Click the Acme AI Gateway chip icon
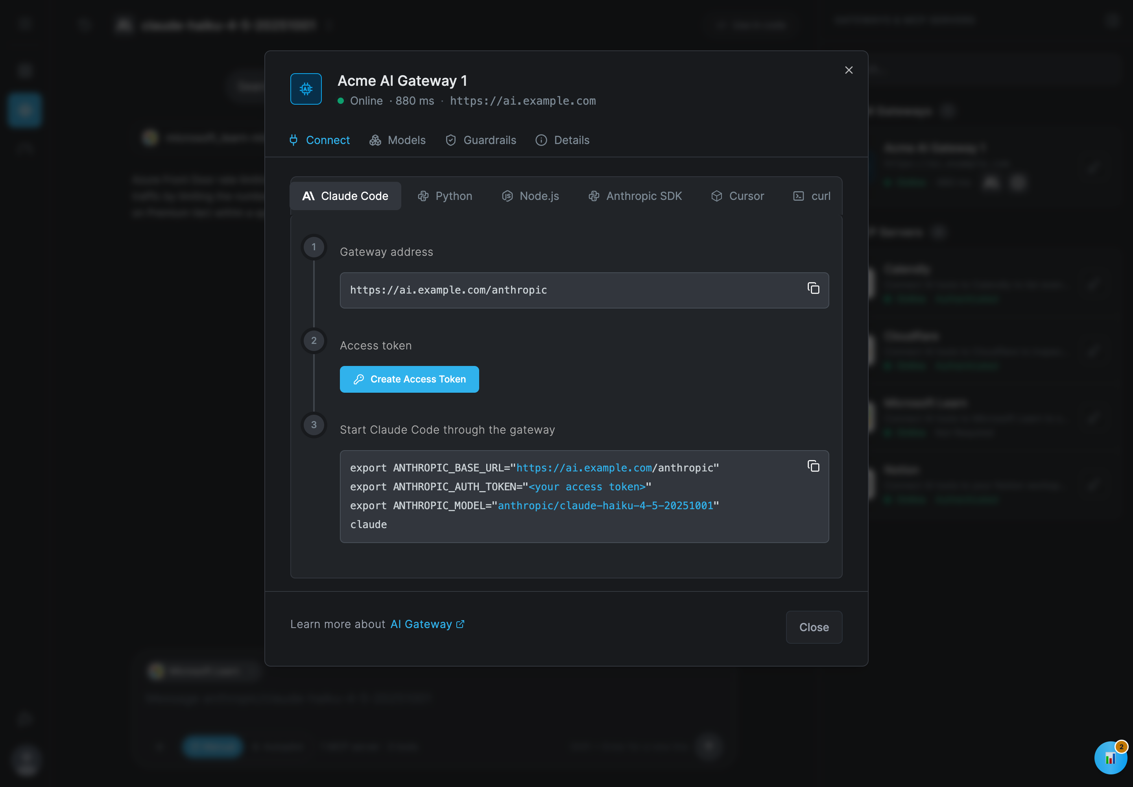1133x787 pixels. click(x=306, y=89)
